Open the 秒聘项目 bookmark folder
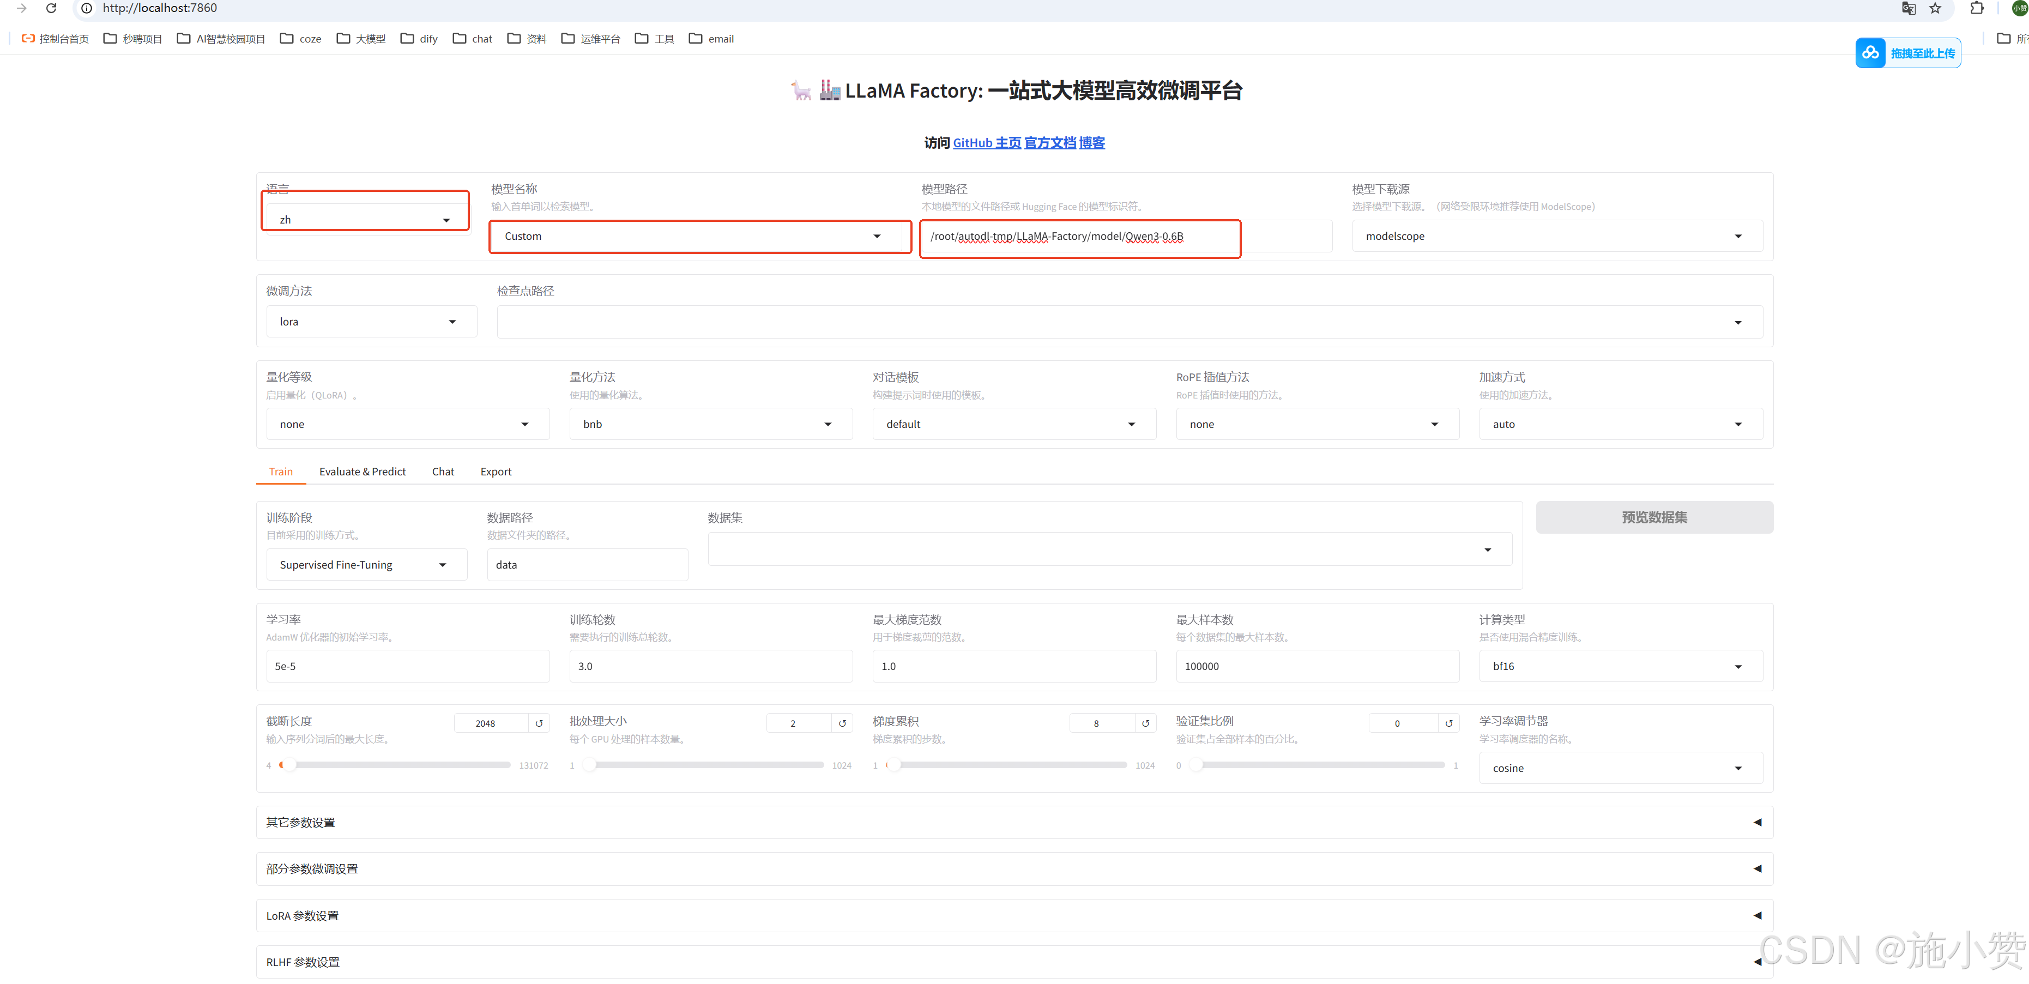 [132, 39]
